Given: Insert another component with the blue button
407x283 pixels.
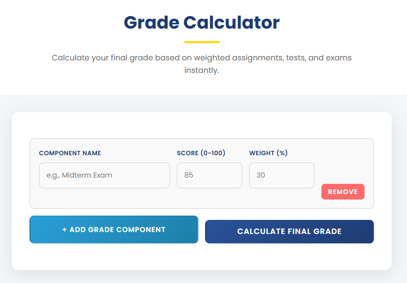Looking at the screenshot, I should click(114, 230).
